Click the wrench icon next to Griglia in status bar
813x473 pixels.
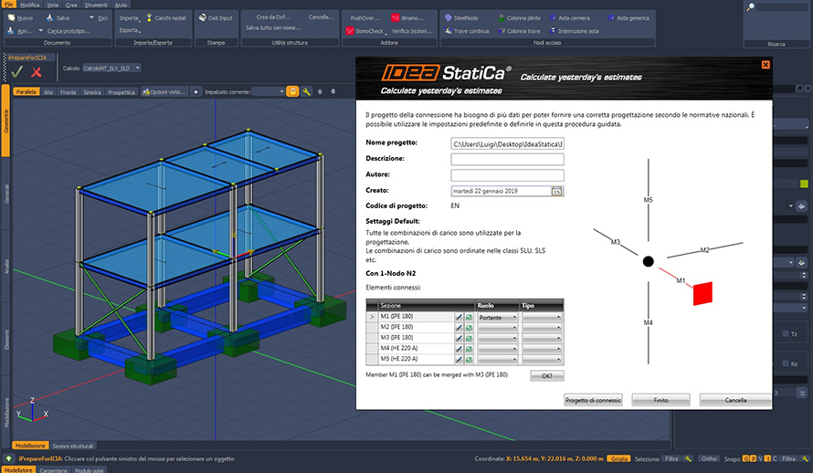tap(688, 458)
